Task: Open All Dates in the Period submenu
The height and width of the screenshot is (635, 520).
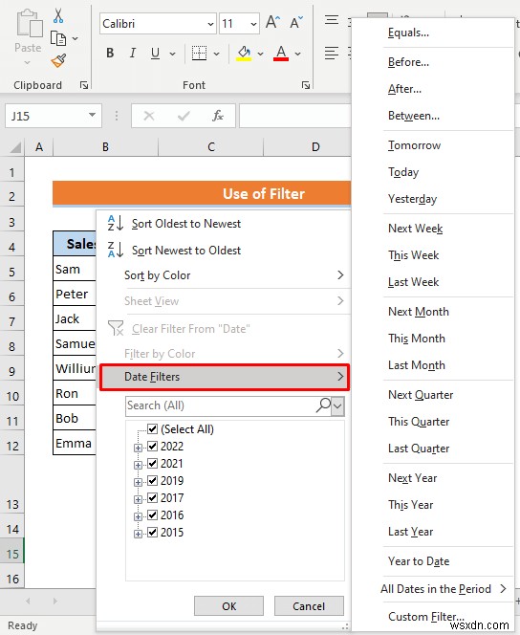Action: [x=444, y=589]
